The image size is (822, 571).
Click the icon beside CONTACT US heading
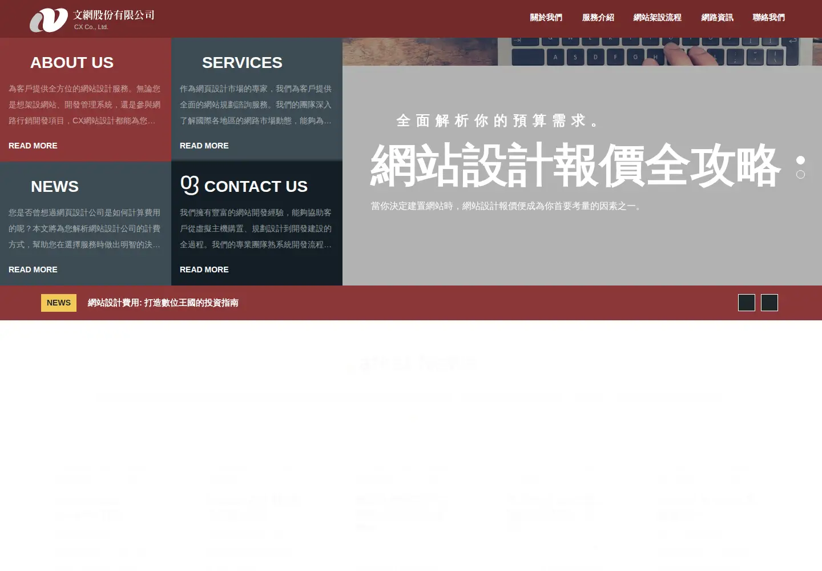(190, 186)
